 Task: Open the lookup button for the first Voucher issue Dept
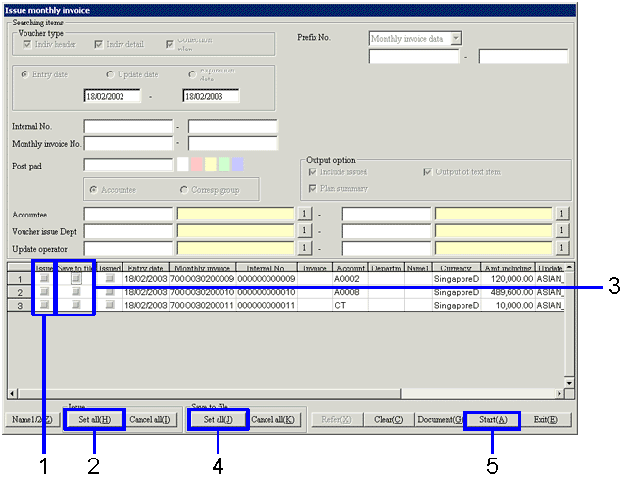[305, 231]
